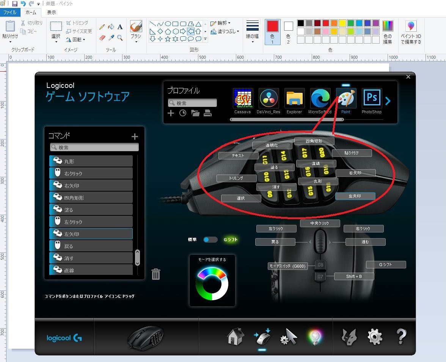Toggle the 標準 / Gシフト switch
The image size is (446, 362).
point(210,240)
